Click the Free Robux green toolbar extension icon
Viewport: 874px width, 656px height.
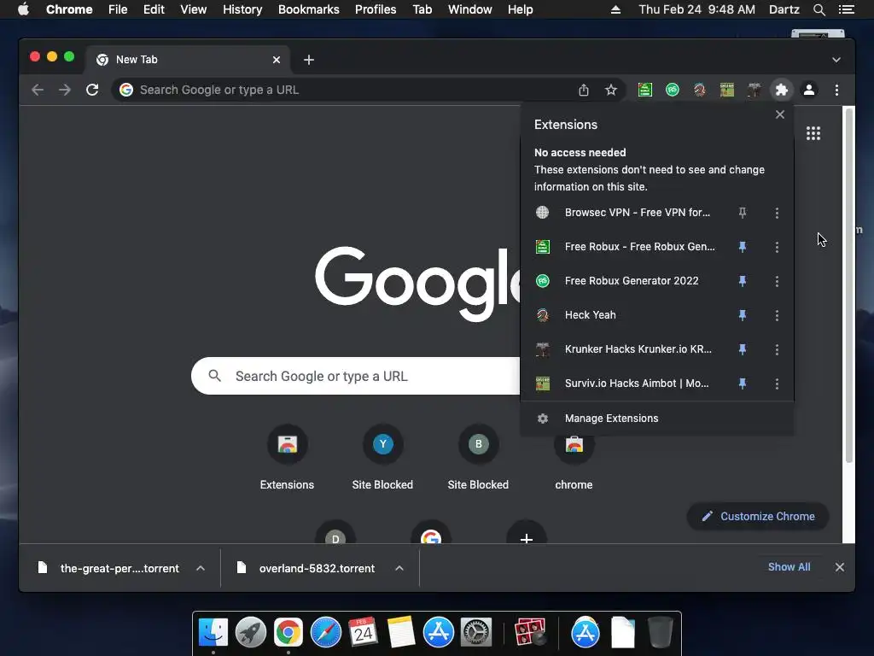point(645,90)
